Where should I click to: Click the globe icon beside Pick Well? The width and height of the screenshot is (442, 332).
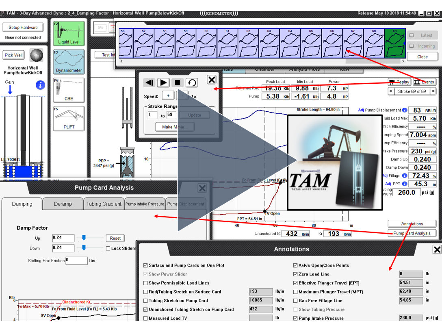[x=36, y=55]
